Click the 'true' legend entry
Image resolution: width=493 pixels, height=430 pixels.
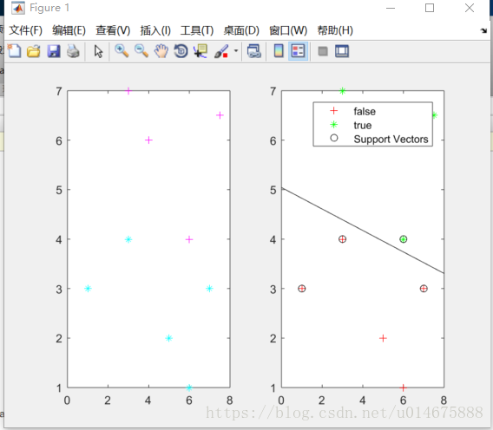[362, 125]
